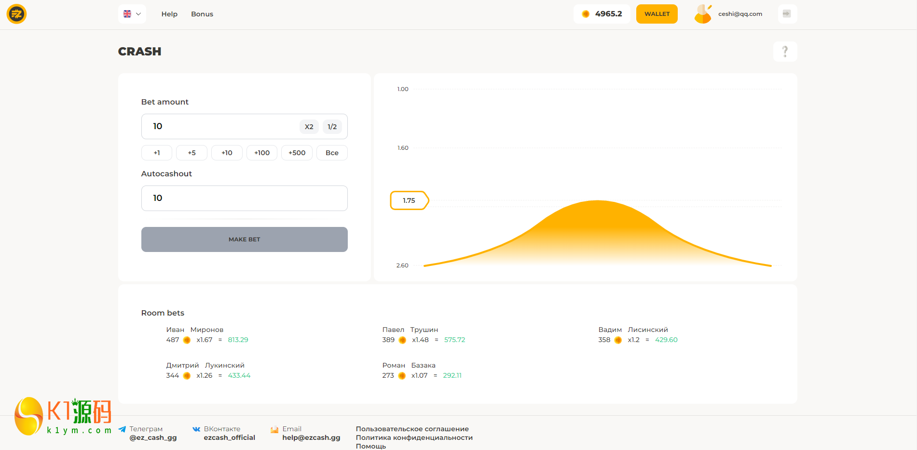
Task: Click the logout arrow icon
Action: [x=787, y=14]
